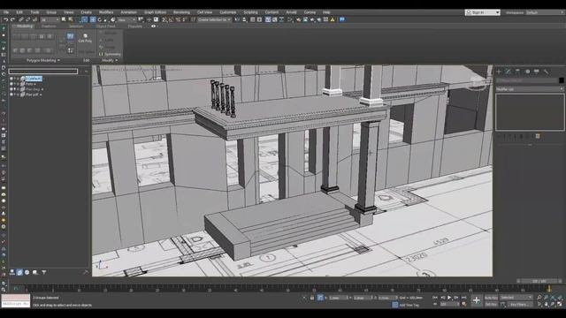The height and width of the screenshot is (318, 566).
Task: Open the File menu
Action: [6, 12]
